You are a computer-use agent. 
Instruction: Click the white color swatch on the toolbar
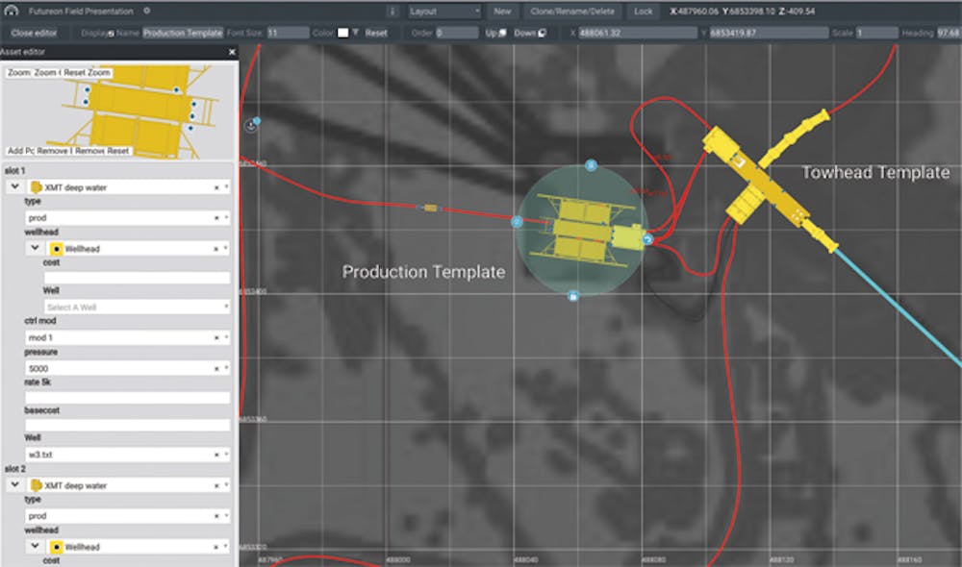point(344,32)
